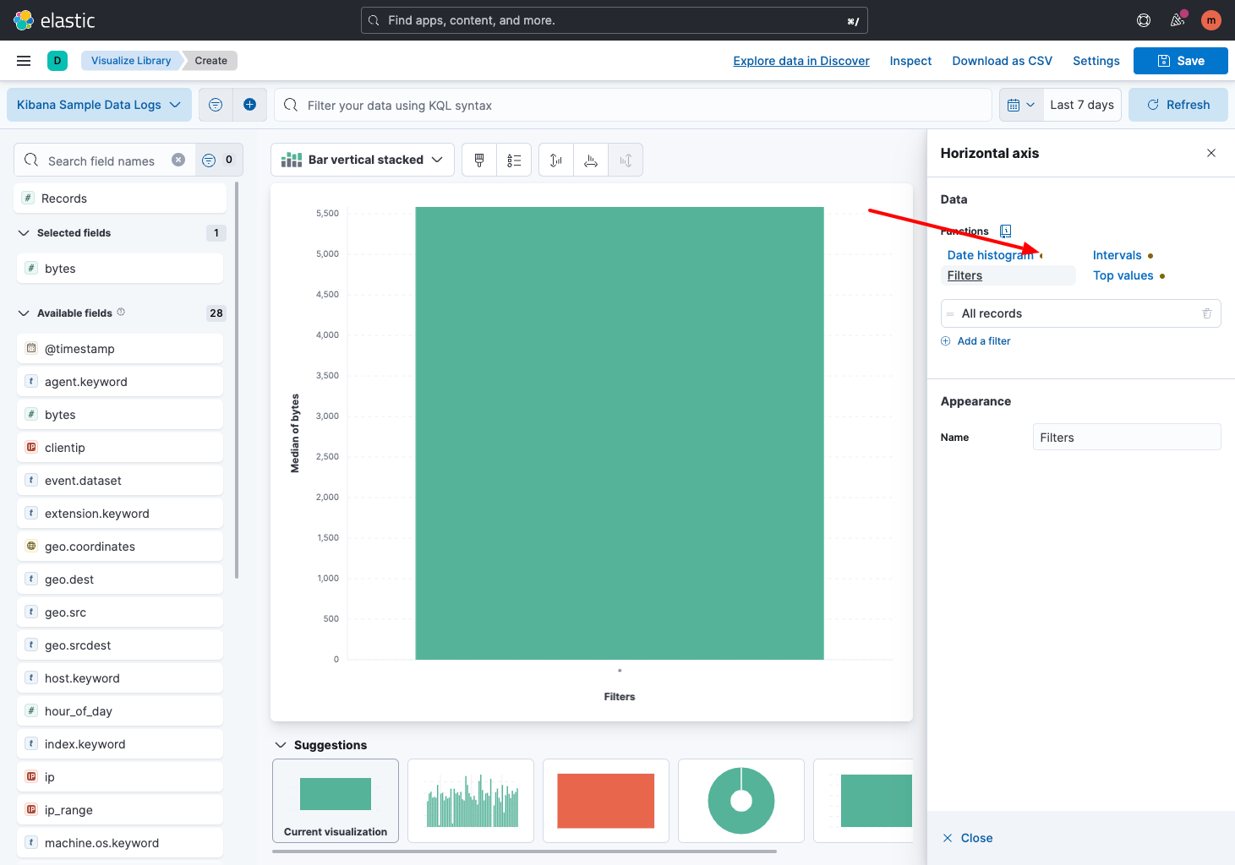1235x865 pixels.
Task: Click the Name field containing Filters
Action: click(1127, 438)
